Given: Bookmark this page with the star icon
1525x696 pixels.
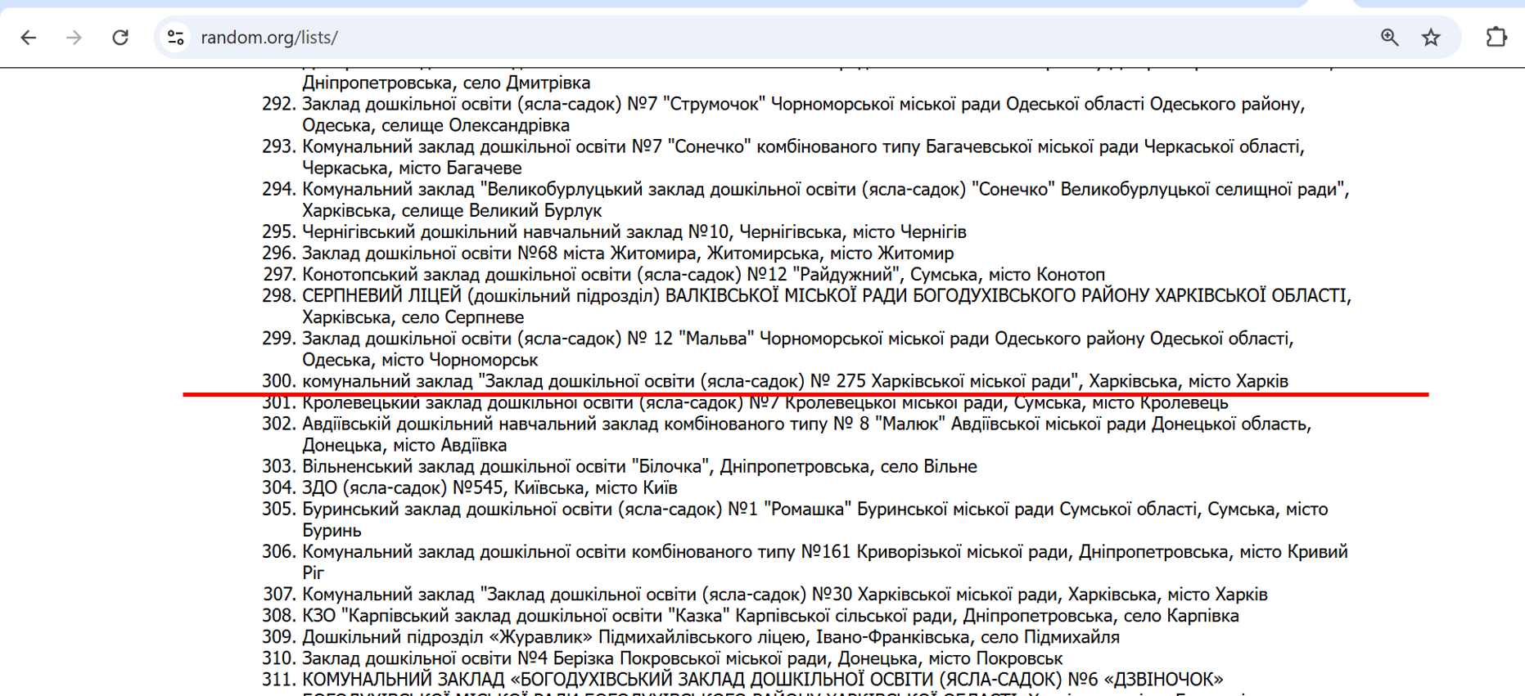Looking at the screenshot, I should point(1431,38).
